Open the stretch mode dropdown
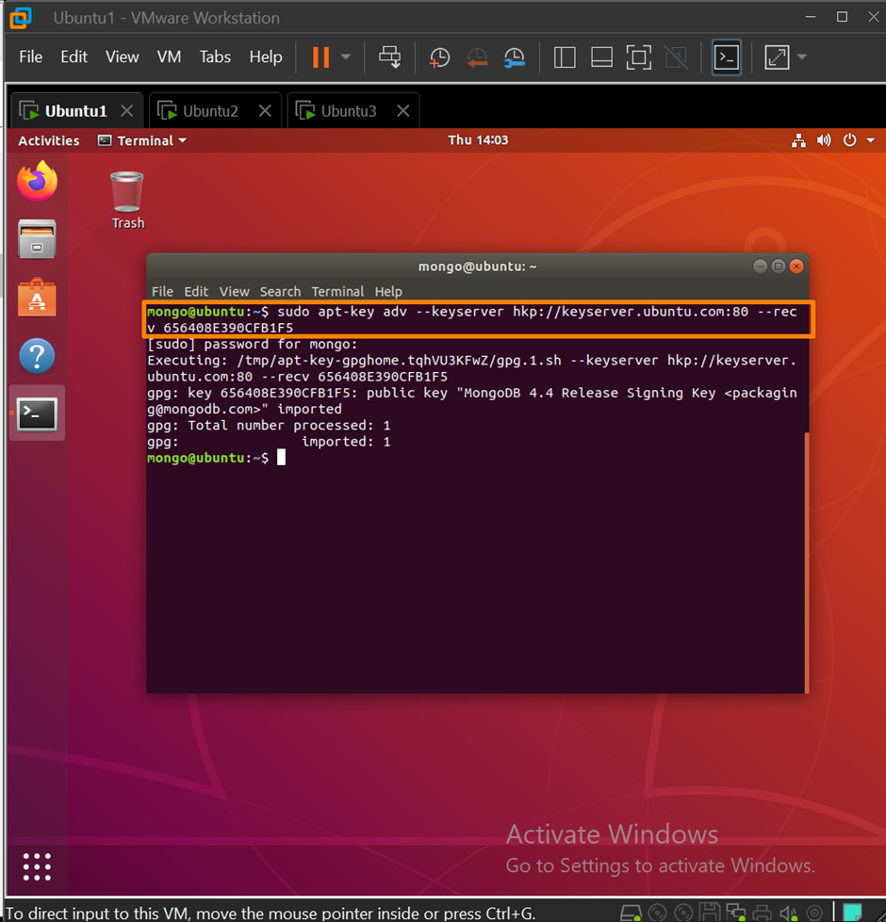Image resolution: width=886 pixels, height=922 pixels. 802,57
